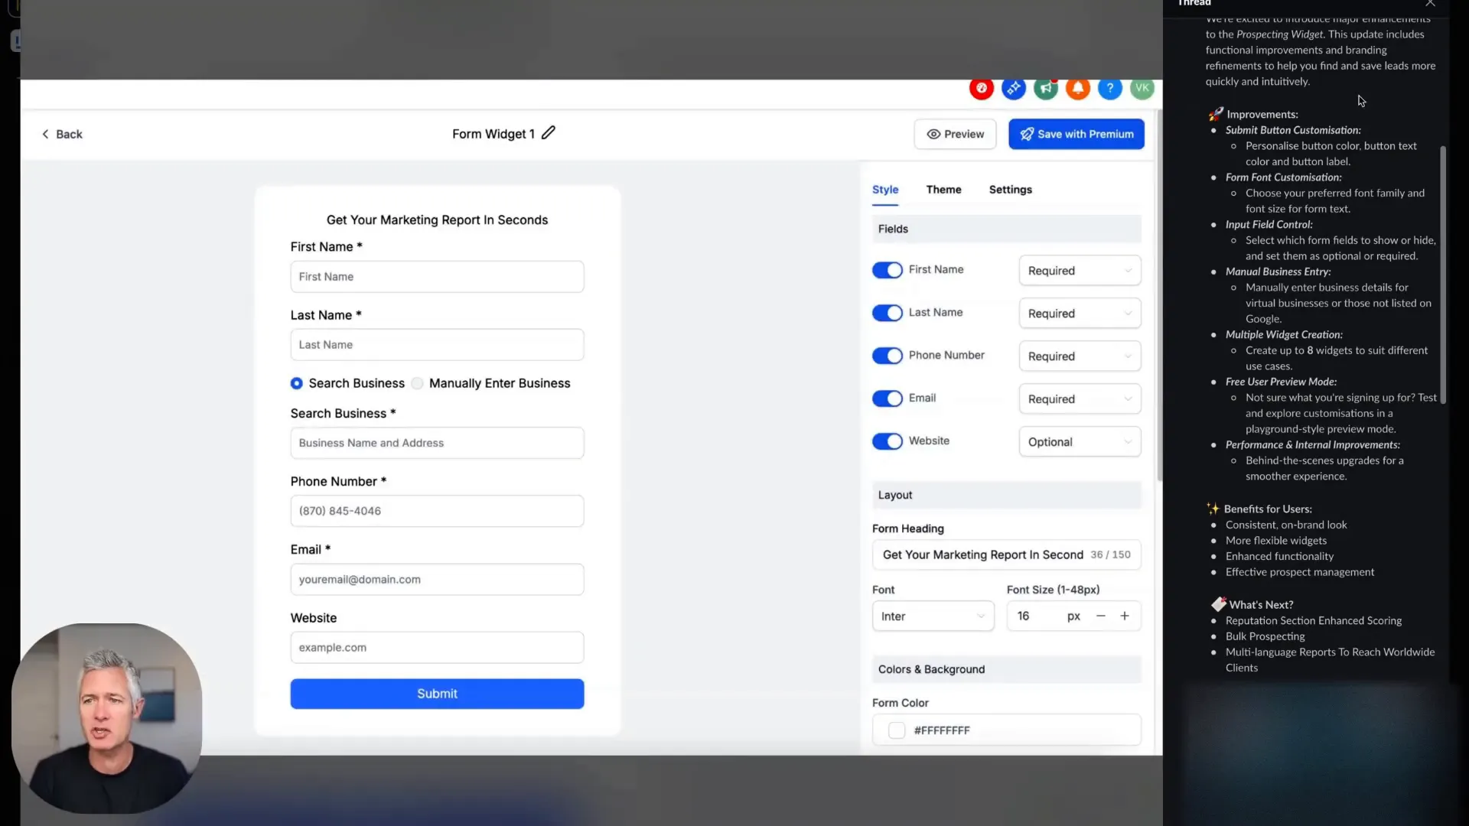This screenshot has height=826, width=1469.
Task: Click 'Manual Business Entry:' in Thread panel
Action: click(1278, 272)
